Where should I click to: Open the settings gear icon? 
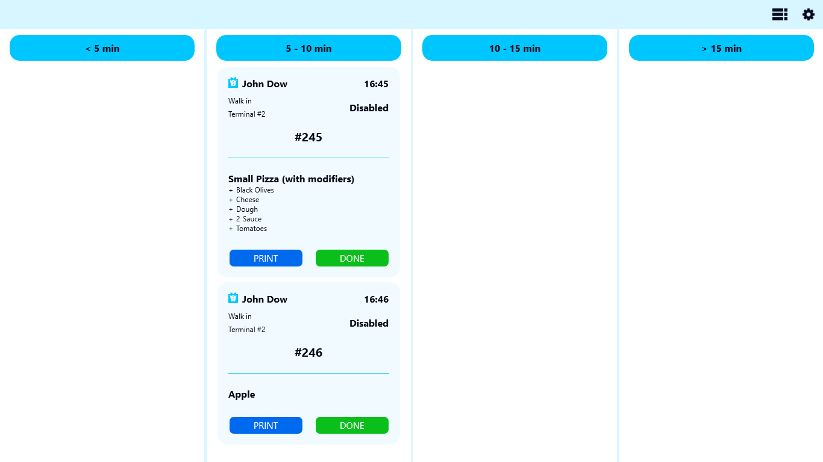click(x=808, y=14)
